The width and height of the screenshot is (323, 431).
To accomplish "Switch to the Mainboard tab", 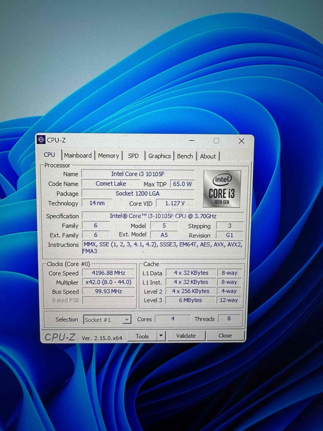I will coord(78,156).
